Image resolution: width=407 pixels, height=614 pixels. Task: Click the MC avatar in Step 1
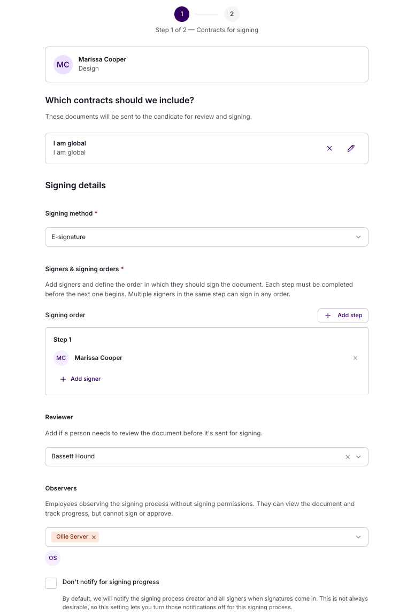(61, 358)
